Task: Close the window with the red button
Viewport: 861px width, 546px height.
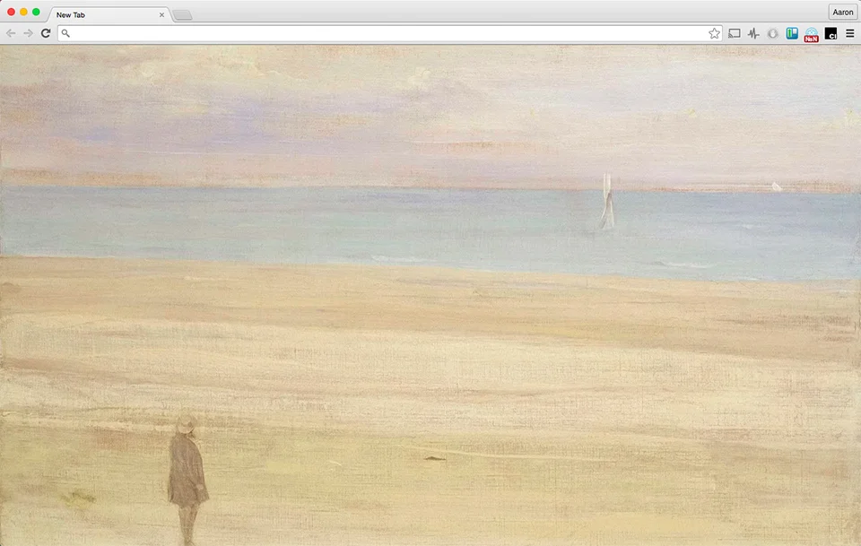Action: [x=11, y=12]
